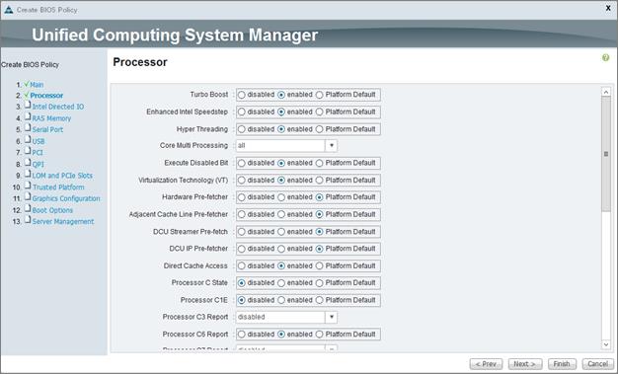Screen dimensions: 618x374
Task: Set Turbo Boost to disabled
Action: [242, 95]
